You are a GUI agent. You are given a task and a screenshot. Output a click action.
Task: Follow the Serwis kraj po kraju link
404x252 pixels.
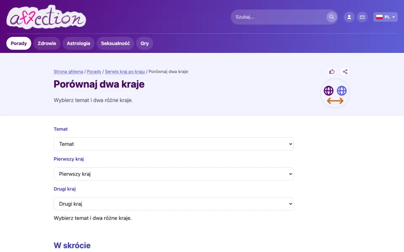(125, 71)
